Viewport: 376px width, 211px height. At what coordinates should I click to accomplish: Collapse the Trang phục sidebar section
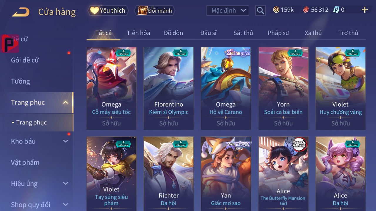[x=66, y=102]
